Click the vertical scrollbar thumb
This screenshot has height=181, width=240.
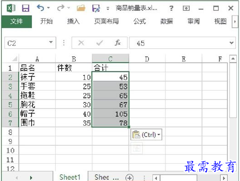[233, 90]
